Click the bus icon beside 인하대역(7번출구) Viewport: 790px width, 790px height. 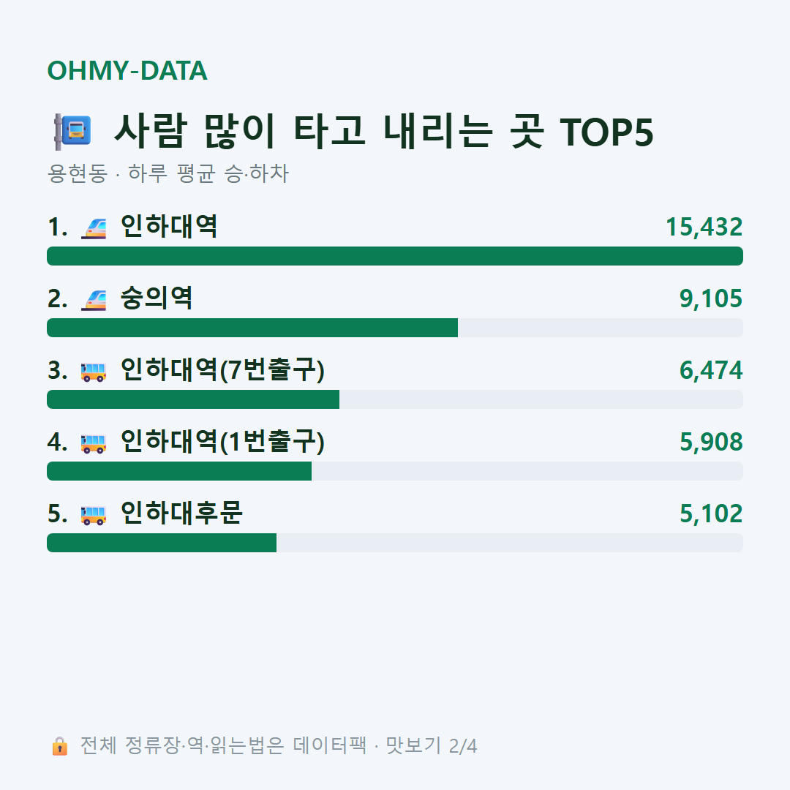tap(94, 372)
